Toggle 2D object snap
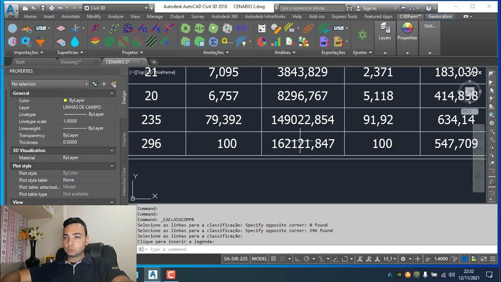This screenshot has width=501, height=282. click(x=345, y=259)
